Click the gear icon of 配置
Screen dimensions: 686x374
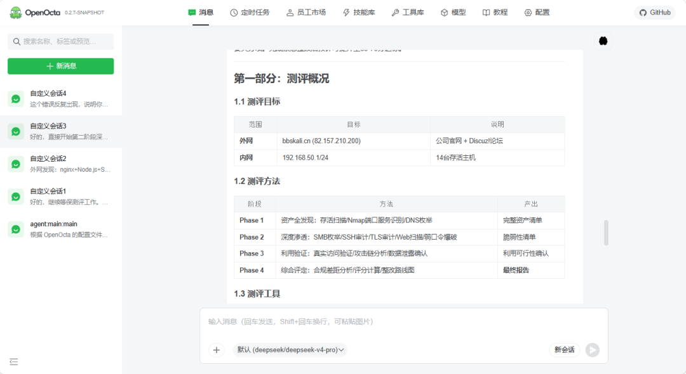528,13
